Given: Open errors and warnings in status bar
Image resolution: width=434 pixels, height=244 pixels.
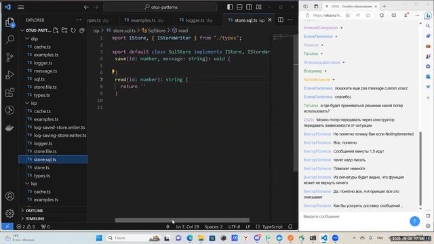Looking at the screenshot, I should [26, 226].
